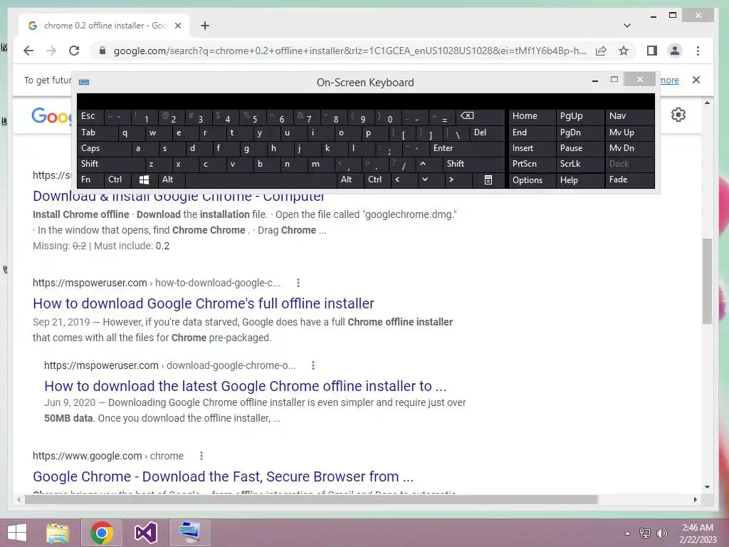Click the PgDn key on On-Screen Keyboard
729x547 pixels.
pos(579,132)
